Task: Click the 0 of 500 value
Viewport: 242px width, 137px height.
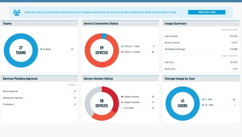Action: click(x=234, y=49)
